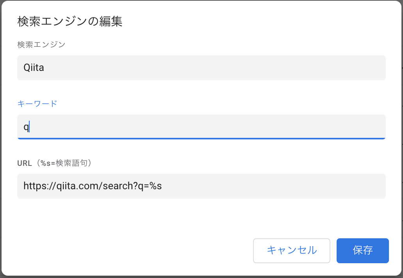Focus the キーワード input showing q

pos(201,126)
